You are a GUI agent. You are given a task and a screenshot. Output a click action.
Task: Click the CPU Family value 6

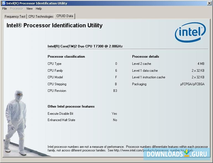click(x=116, y=71)
